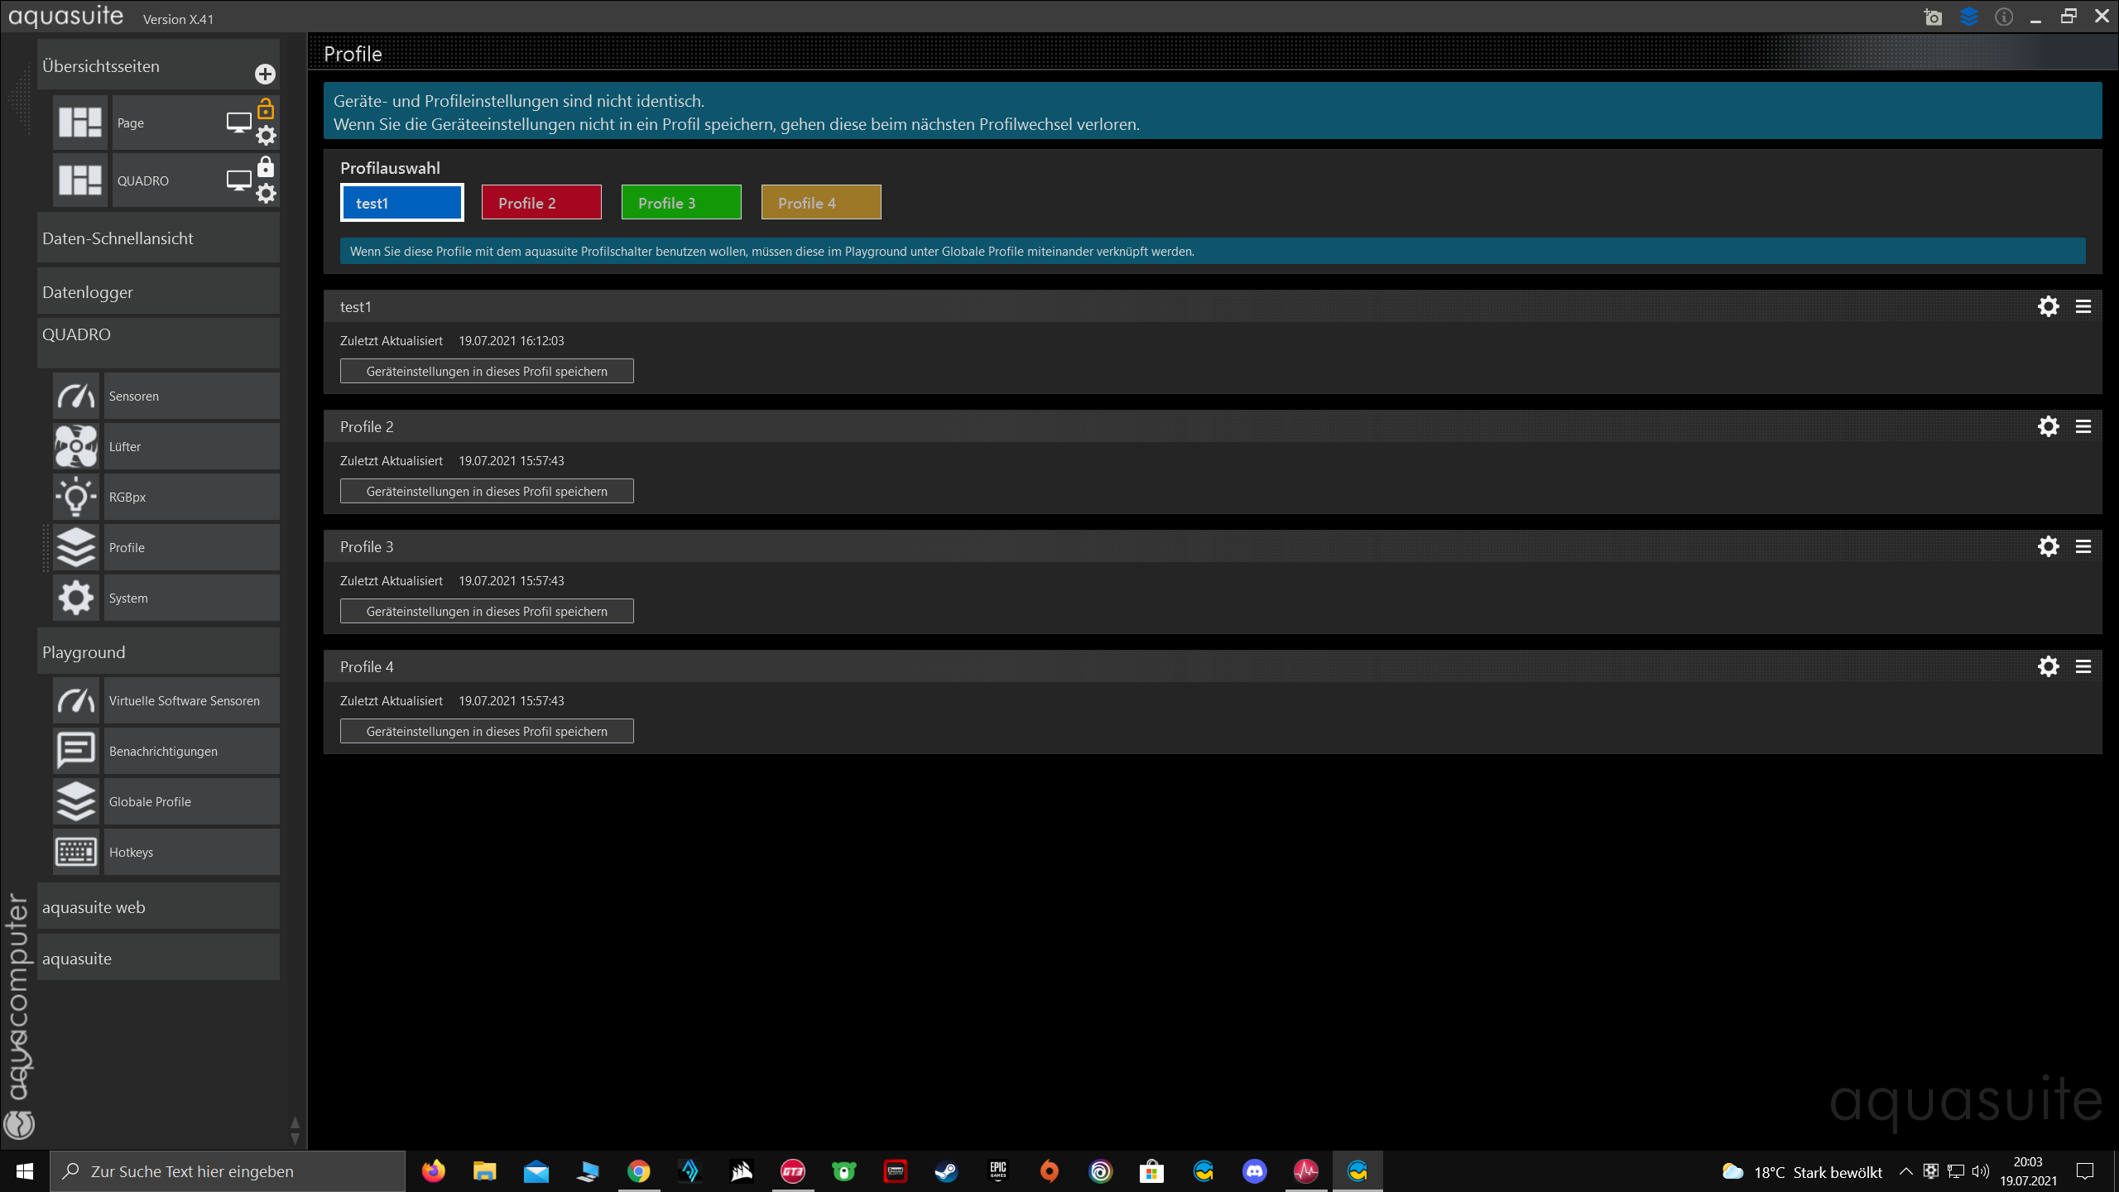Add a new overview page with plus icon
2119x1192 pixels.
coord(265,74)
